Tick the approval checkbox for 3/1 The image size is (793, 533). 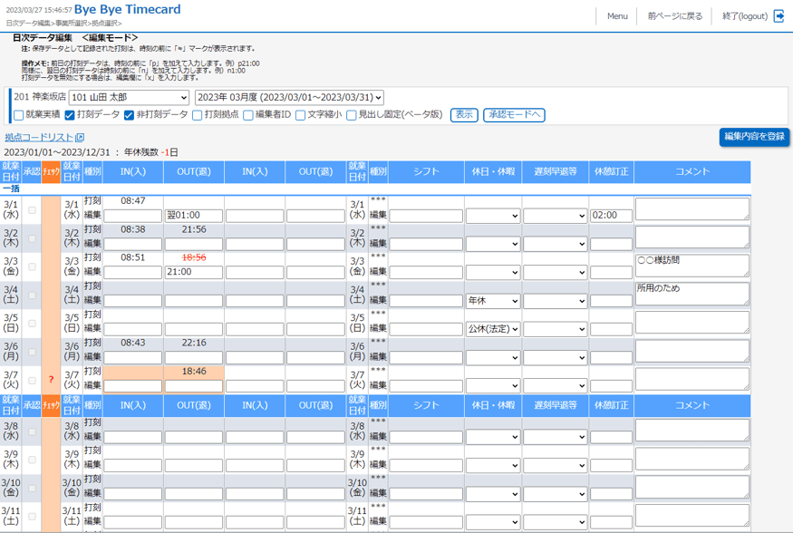click(x=33, y=210)
